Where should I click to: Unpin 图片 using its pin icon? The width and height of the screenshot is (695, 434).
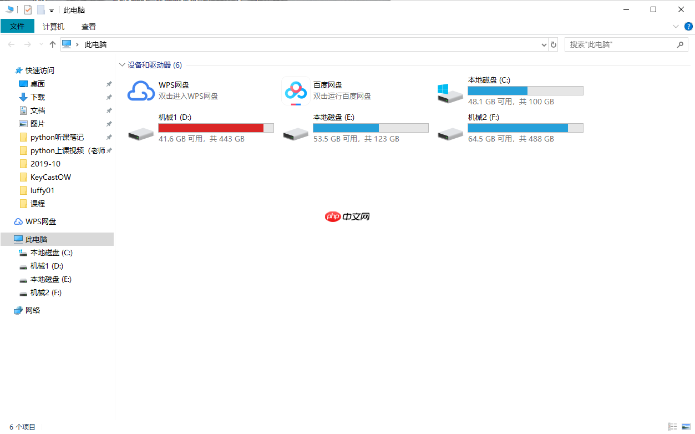[109, 124]
